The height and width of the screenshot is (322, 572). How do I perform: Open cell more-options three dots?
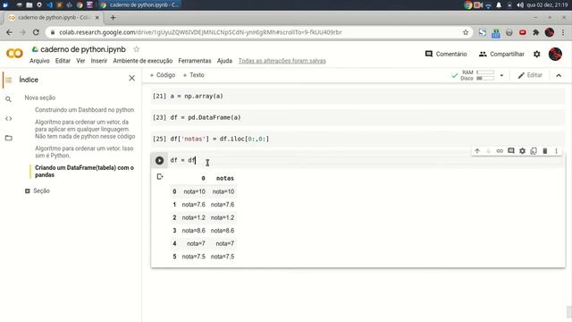click(x=556, y=151)
